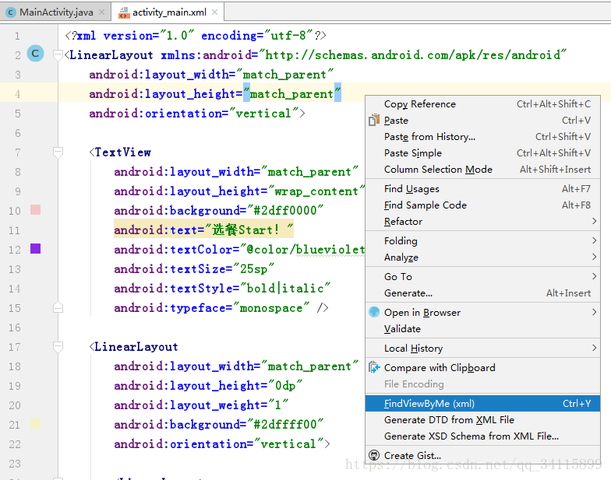This screenshot has width=611, height=480.
Task: Expand the Refactor submenu arrow
Action: coord(594,221)
